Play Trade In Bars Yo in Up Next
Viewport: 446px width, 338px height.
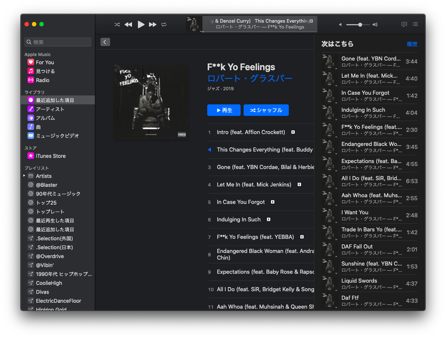[x=370, y=232]
